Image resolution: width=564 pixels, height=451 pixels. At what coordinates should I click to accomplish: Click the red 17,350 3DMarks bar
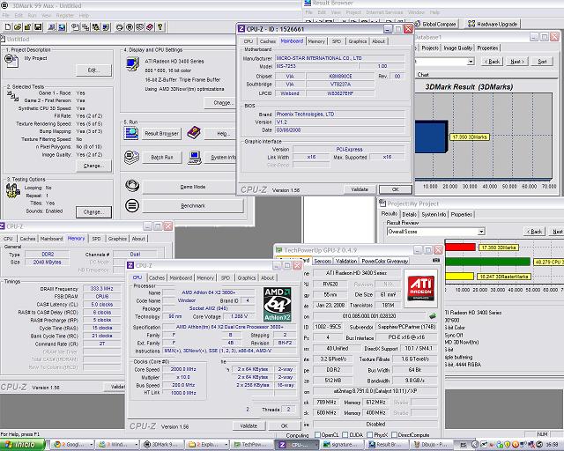point(460,247)
